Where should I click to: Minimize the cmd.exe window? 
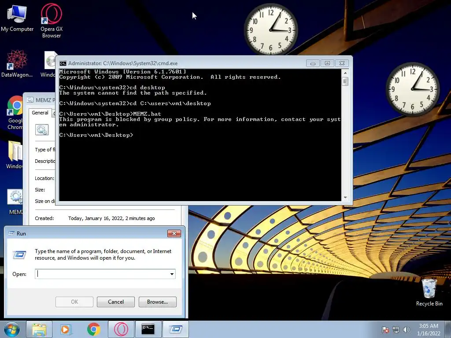[313, 63]
